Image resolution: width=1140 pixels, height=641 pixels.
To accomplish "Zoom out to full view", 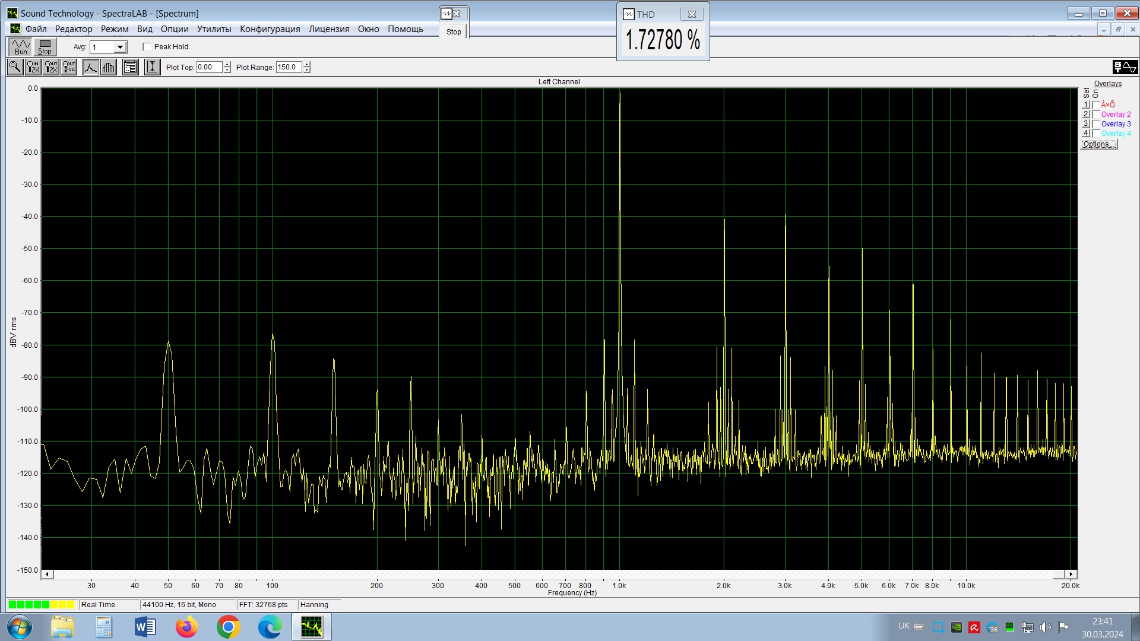I will (x=69, y=67).
